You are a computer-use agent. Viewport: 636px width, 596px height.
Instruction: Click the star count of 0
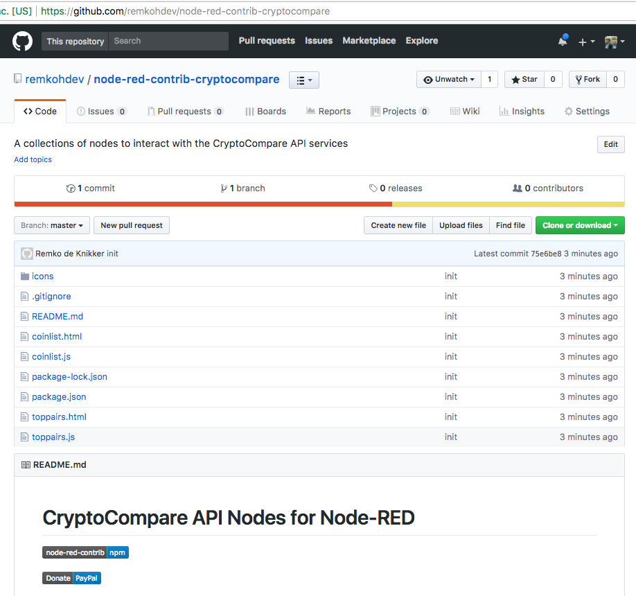click(x=553, y=79)
